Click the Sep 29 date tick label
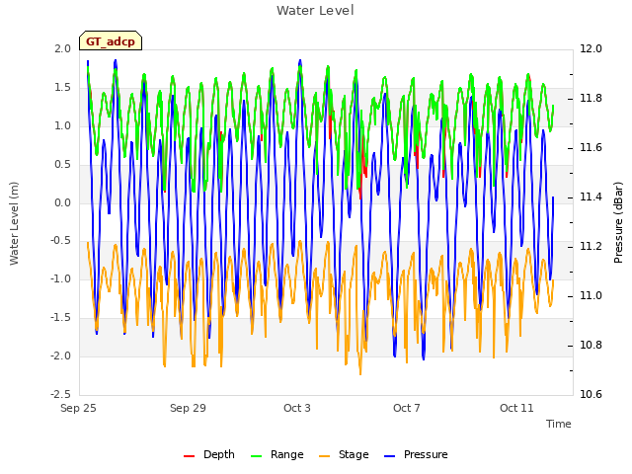 (x=188, y=408)
